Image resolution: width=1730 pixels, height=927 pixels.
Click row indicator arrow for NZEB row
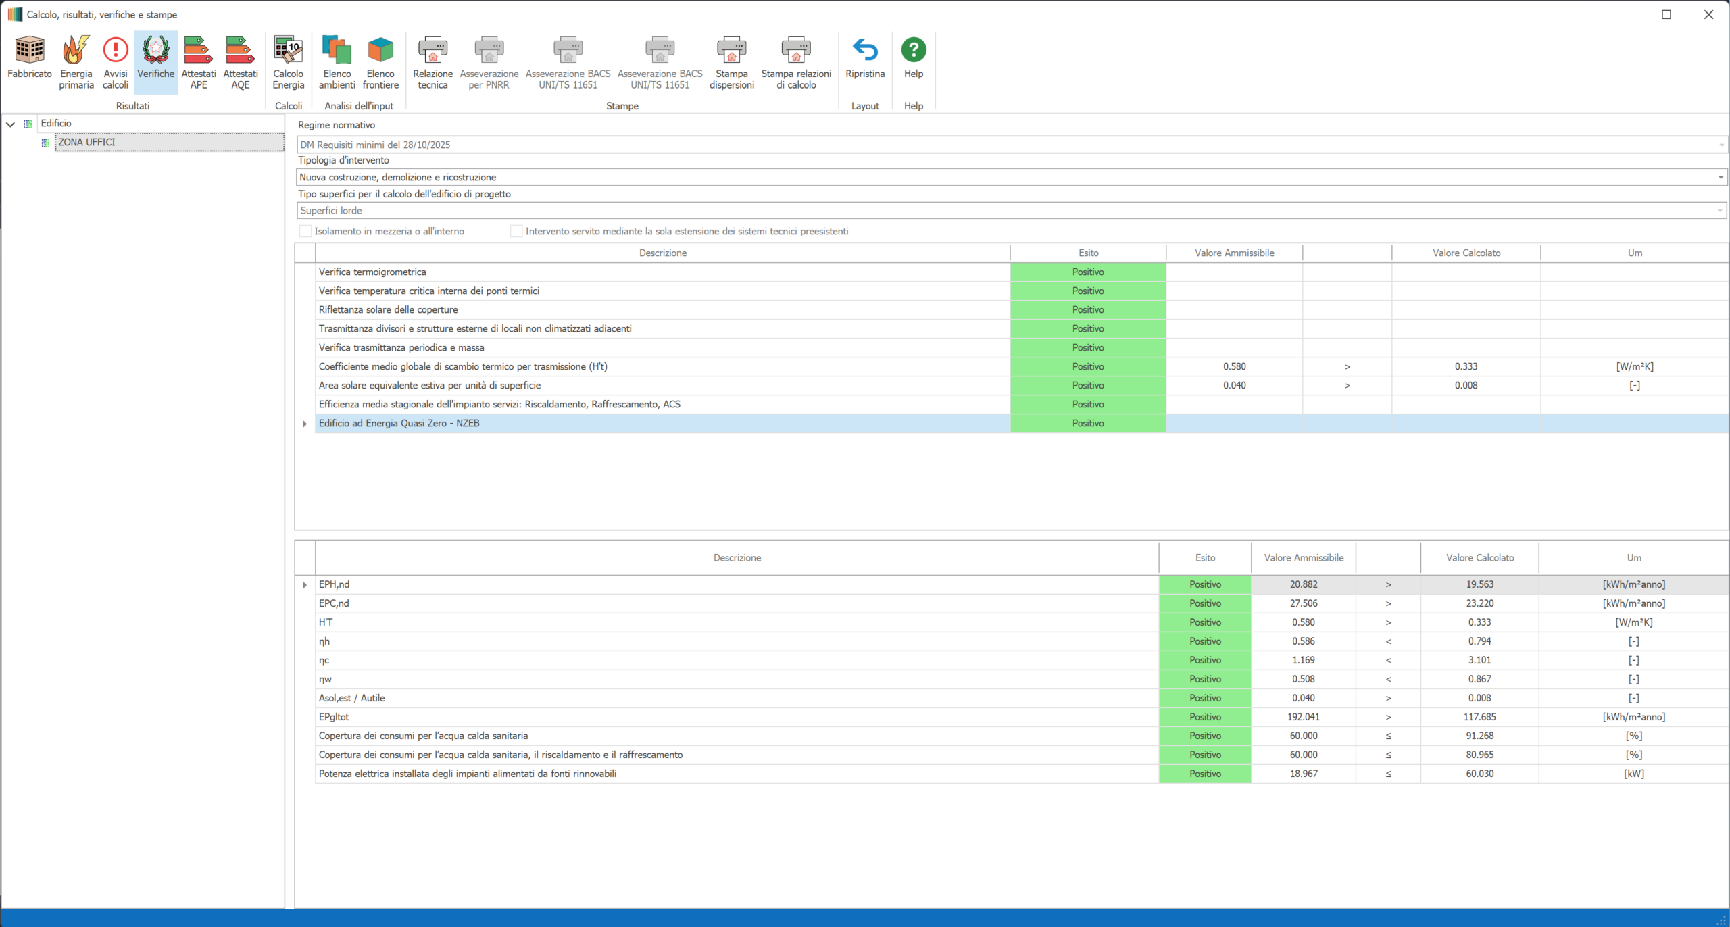[305, 424]
